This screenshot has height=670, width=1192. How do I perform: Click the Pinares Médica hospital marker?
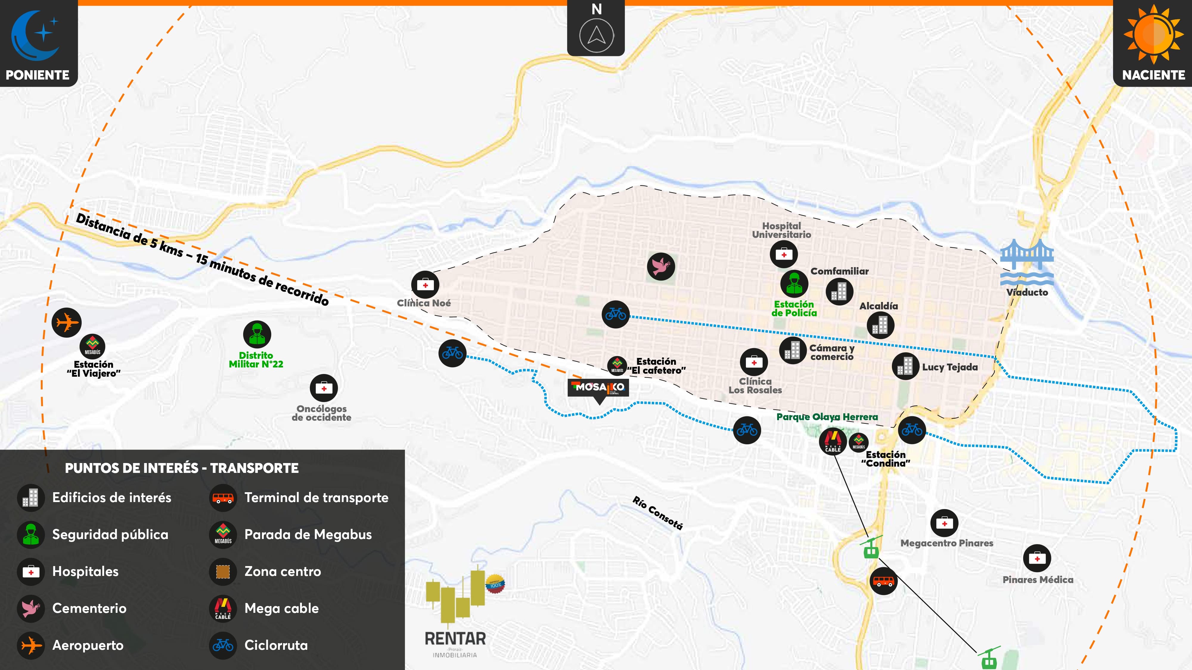tap(1037, 558)
